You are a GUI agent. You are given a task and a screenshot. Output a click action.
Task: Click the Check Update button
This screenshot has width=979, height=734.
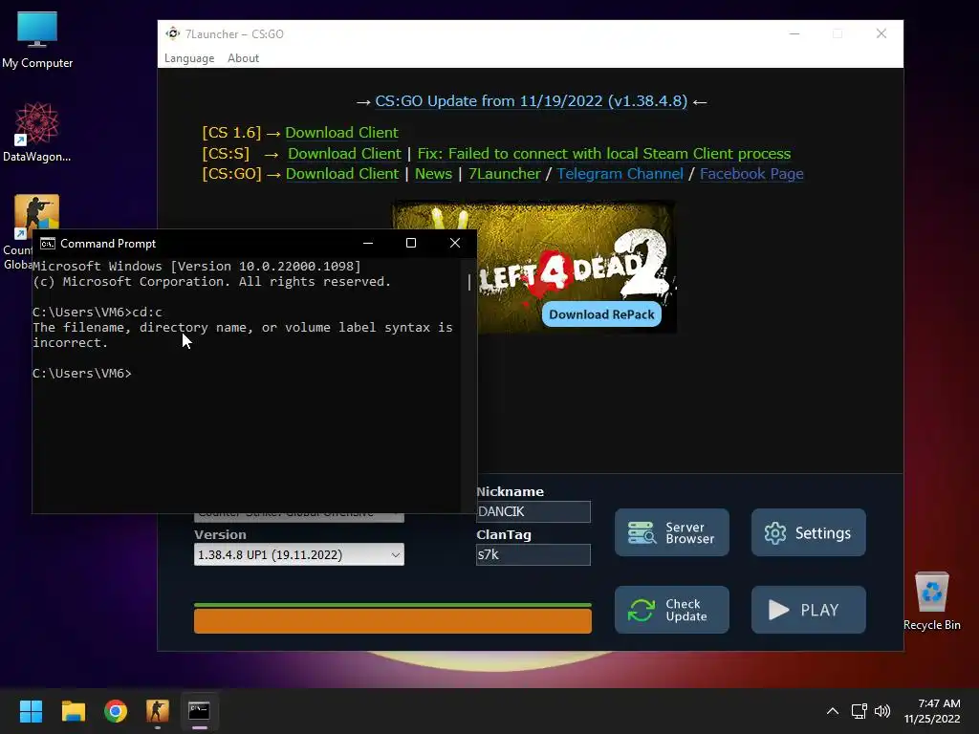click(x=672, y=610)
